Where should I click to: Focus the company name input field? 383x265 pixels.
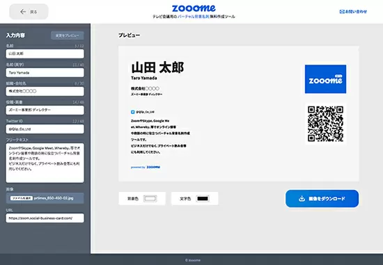click(45, 91)
